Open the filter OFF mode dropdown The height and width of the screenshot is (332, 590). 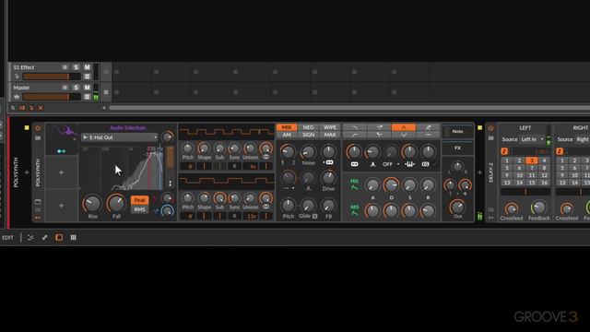(x=391, y=164)
